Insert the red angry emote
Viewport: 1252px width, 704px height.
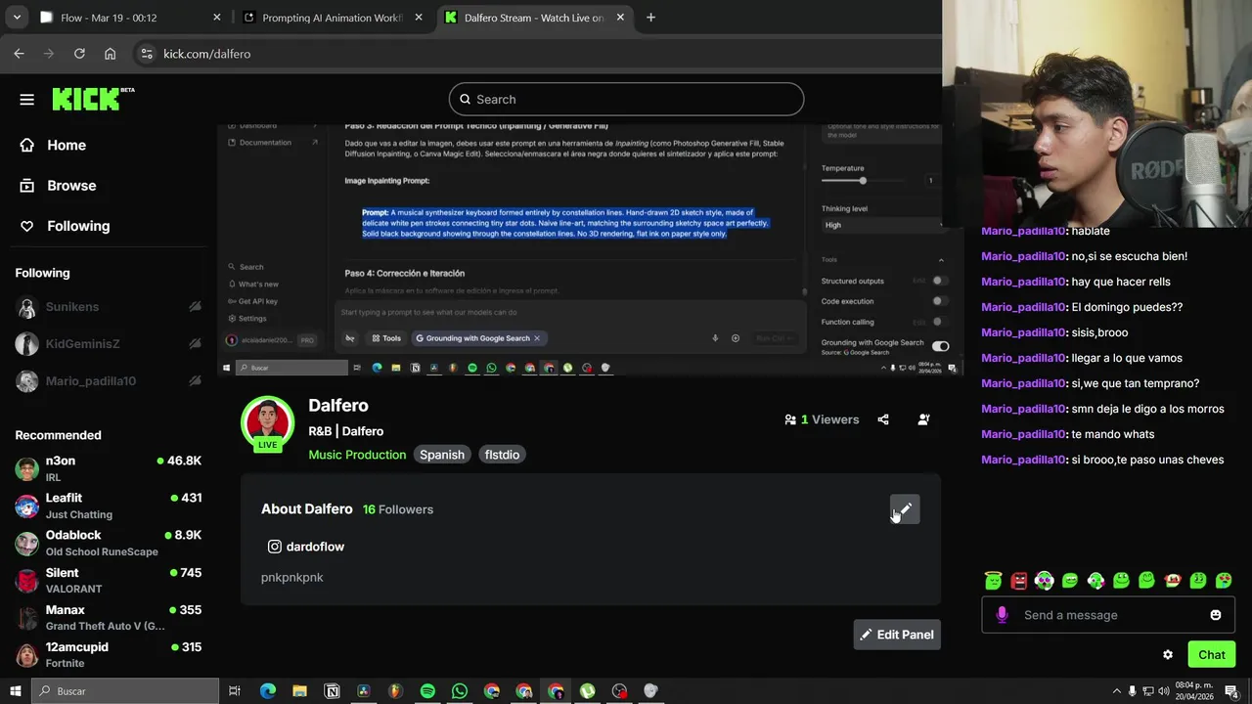pyautogui.click(x=1019, y=581)
